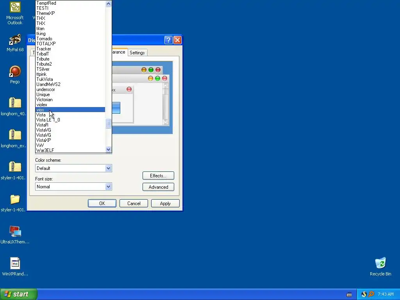Click the list scrollbar down arrow
Screen dimensions: 400x300
coord(109,150)
